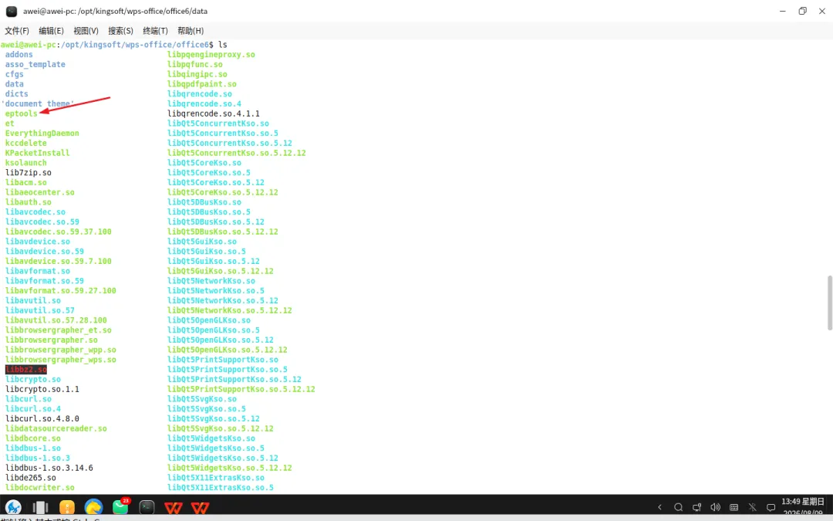Click the libQt5CoreKso.so.5.12.12 file name
This screenshot has width=833, height=521.
pyautogui.click(x=223, y=192)
